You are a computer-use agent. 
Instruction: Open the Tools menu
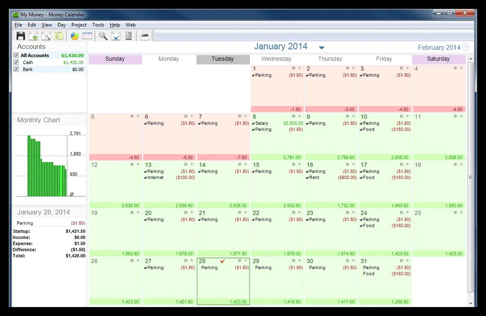point(98,25)
